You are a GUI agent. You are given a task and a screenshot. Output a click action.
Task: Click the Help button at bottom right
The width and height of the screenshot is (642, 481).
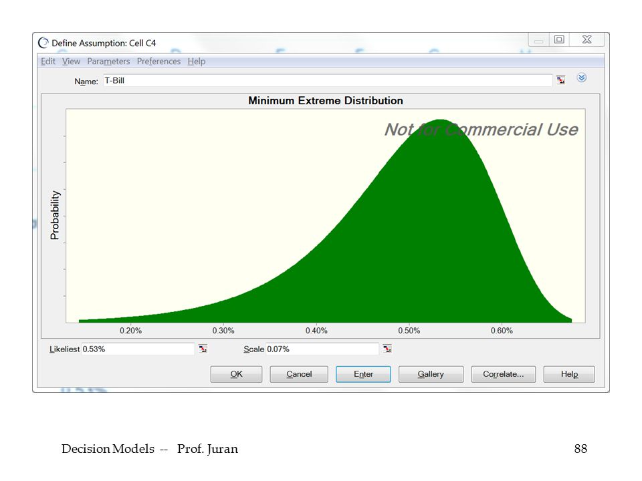(569, 374)
